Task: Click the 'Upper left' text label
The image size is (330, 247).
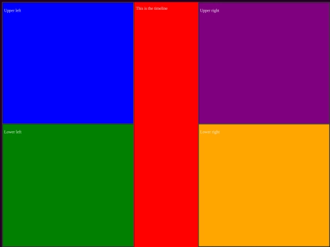Action: 12,10
